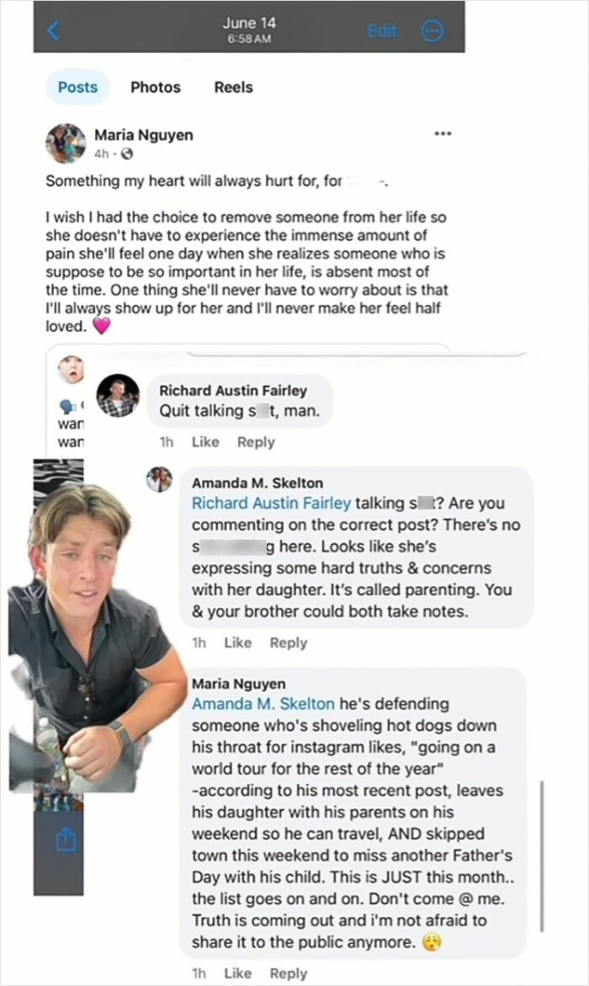Viewport: 589px width, 986px height.
Task: Select the Posts tab
Action: (77, 88)
